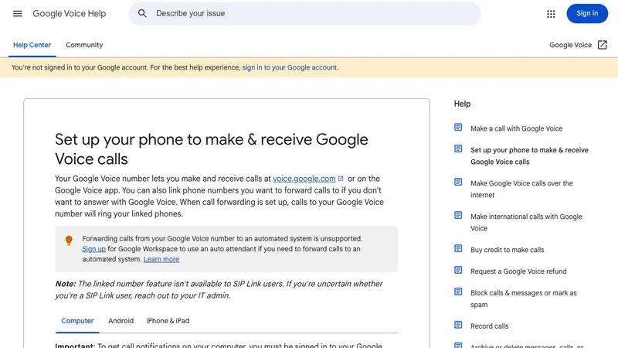Image resolution: width=618 pixels, height=348 pixels.
Task: Click the article heading Set up your phone
Action: (211, 149)
